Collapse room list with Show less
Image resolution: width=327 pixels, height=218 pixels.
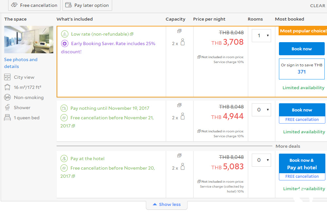click(167, 205)
